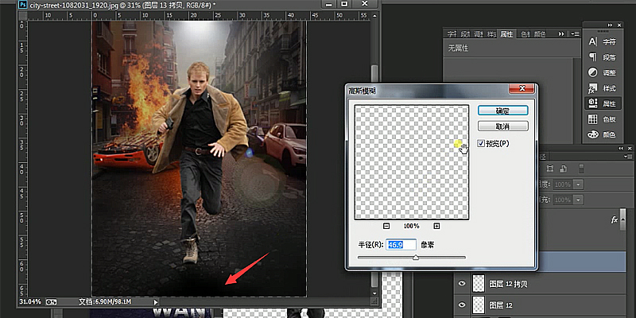Click the fx layer effects indicator in Layers panel
Screen dimensions: 636x318
pyautogui.click(x=614, y=219)
